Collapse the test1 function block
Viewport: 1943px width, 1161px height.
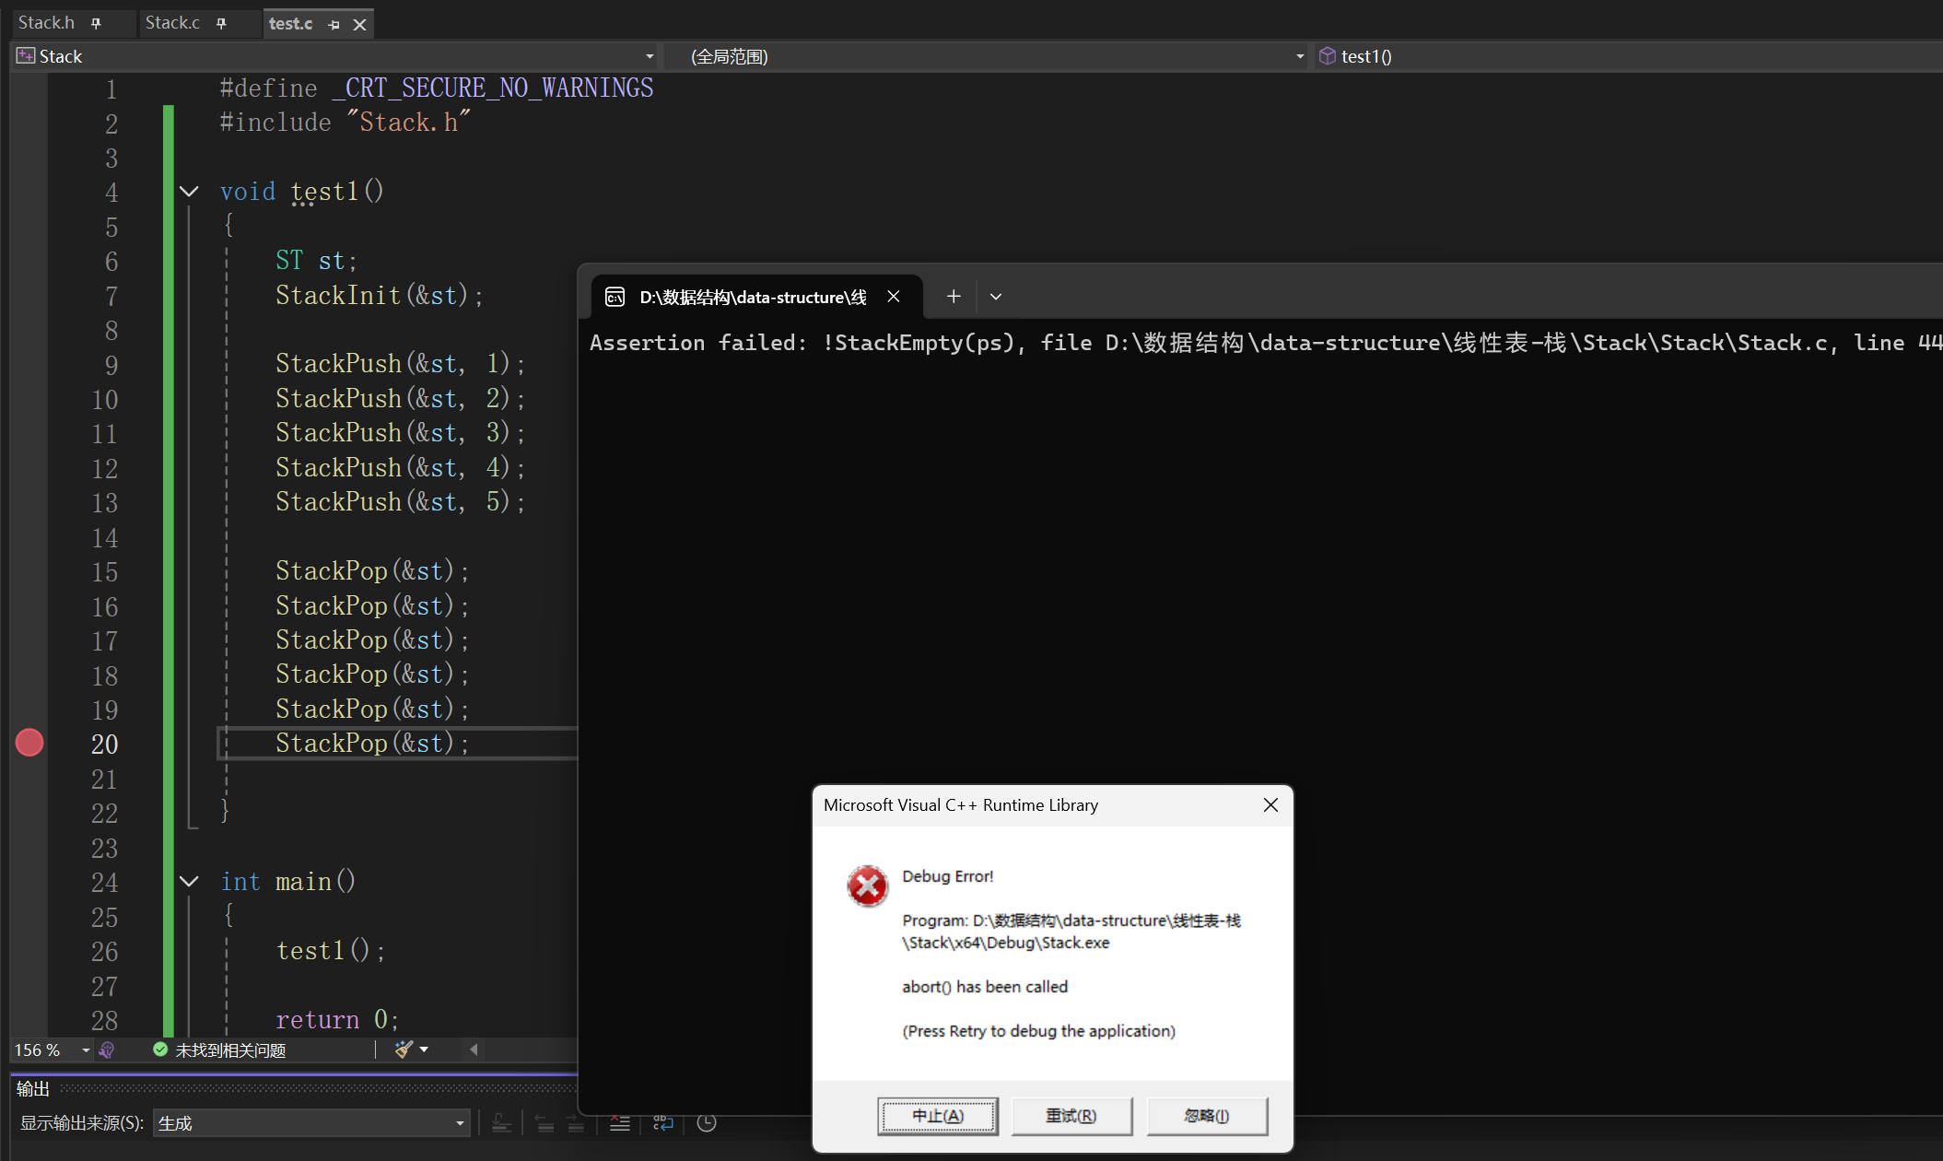(189, 192)
